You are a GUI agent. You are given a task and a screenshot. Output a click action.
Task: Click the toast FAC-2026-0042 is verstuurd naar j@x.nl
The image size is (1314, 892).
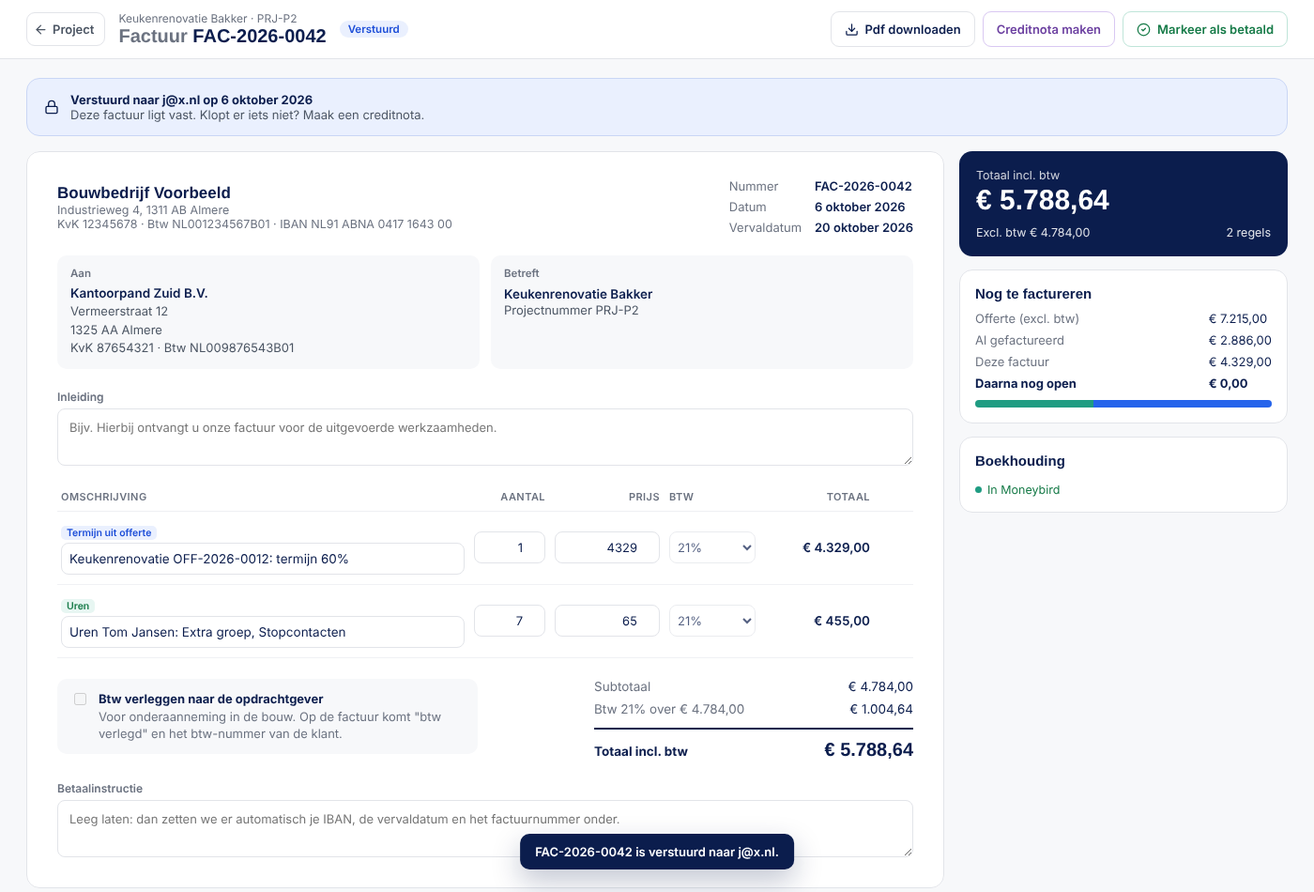point(657,852)
